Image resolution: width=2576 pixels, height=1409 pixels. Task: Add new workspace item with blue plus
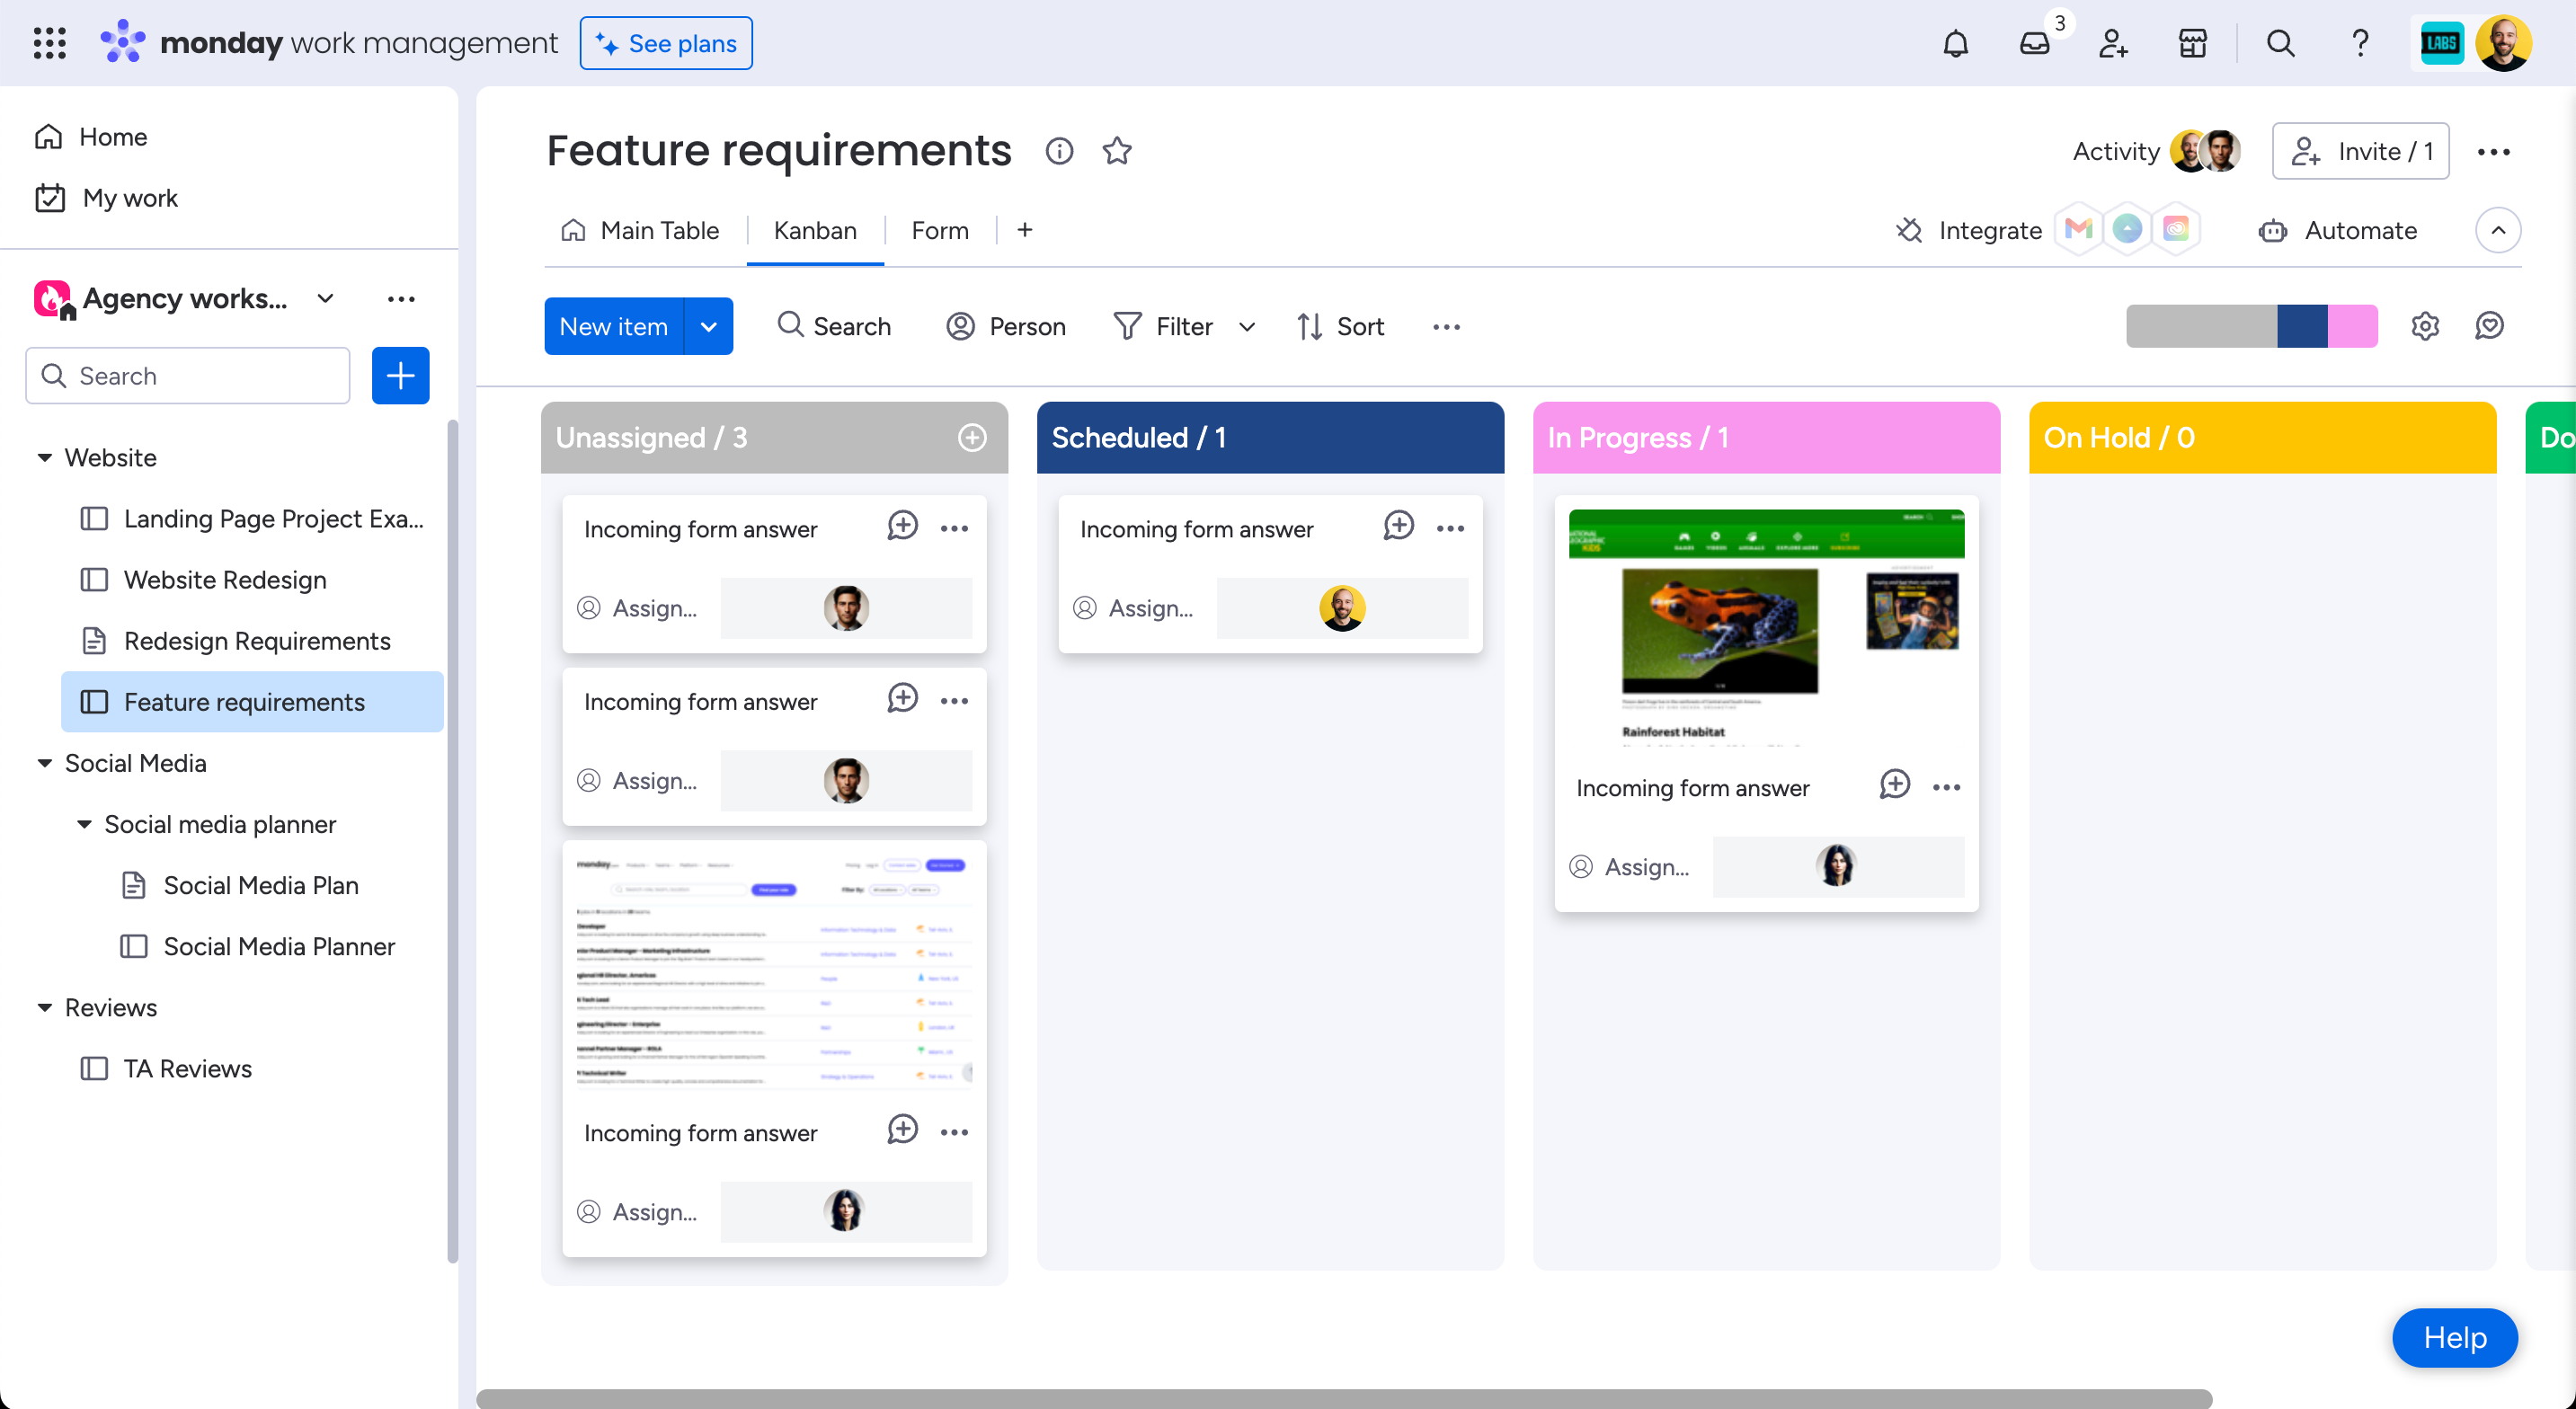(x=400, y=376)
